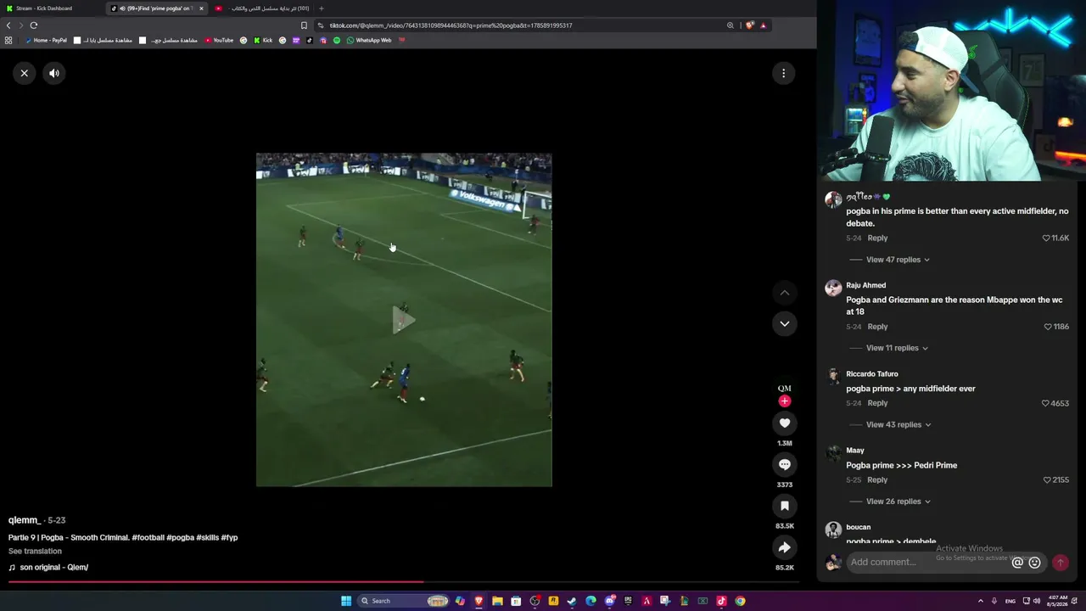Screen dimensions: 1086x611
Task: Open the Home - PayPal bookmark
Action: (x=46, y=40)
